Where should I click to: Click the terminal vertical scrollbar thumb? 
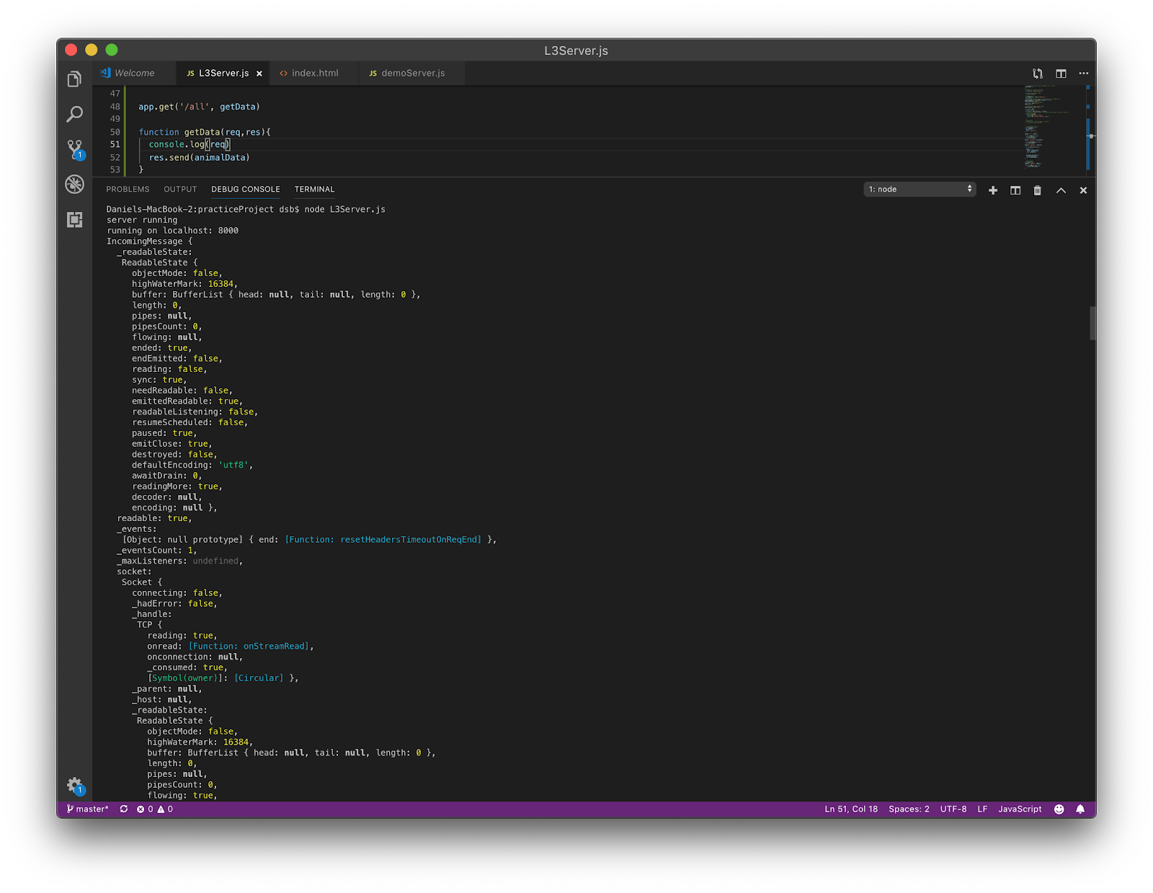1092,323
